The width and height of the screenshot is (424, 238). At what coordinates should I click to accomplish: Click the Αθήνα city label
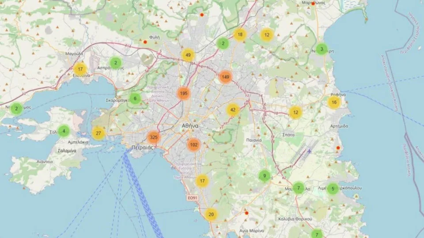[190, 126]
